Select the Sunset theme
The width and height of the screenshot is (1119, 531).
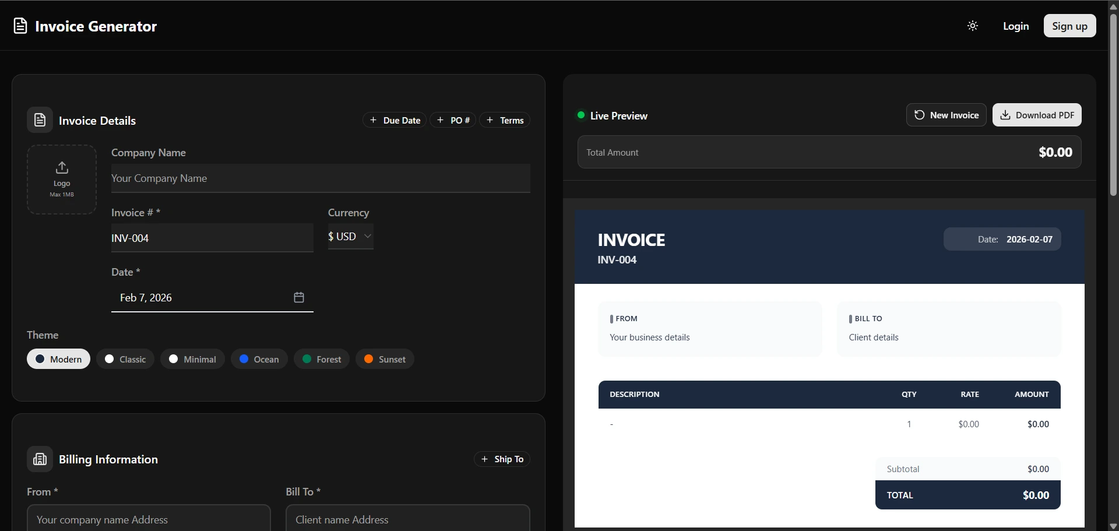[385, 359]
